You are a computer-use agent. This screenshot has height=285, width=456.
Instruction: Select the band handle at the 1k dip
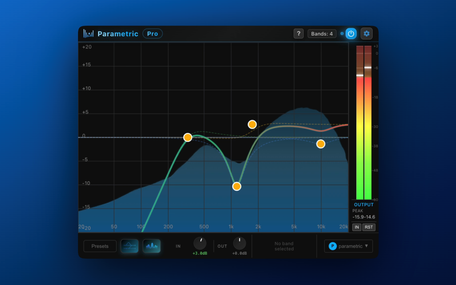[237, 186]
